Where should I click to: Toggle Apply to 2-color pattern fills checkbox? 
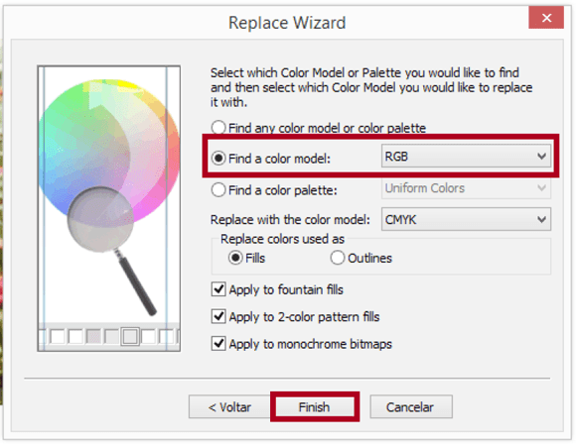218,316
